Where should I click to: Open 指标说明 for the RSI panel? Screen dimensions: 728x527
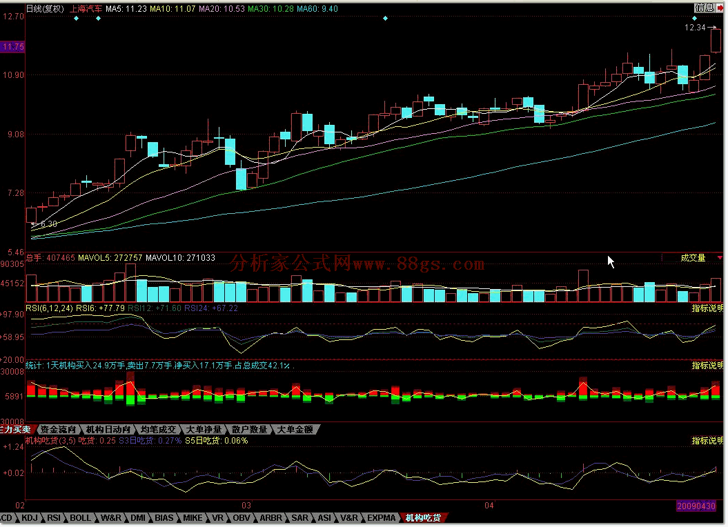click(707, 308)
